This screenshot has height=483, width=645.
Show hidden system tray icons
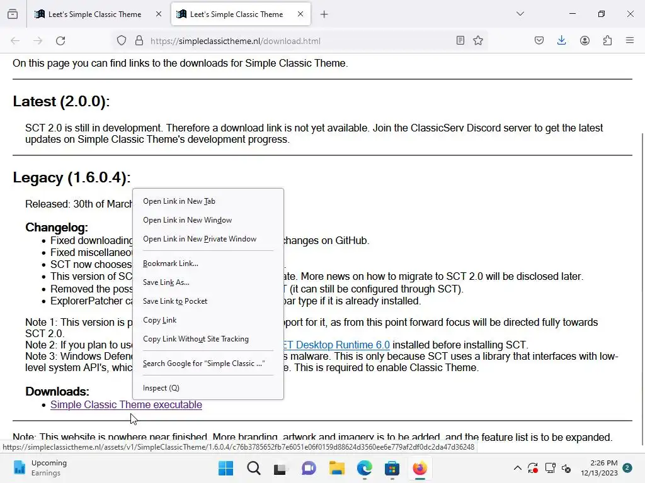(518, 468)
